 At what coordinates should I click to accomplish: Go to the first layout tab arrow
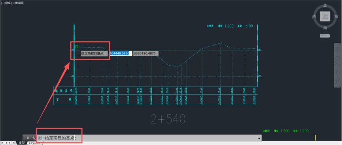click(2, 143)
